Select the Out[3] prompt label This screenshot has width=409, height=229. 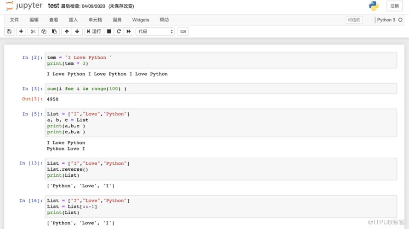(x=32, y=99)
